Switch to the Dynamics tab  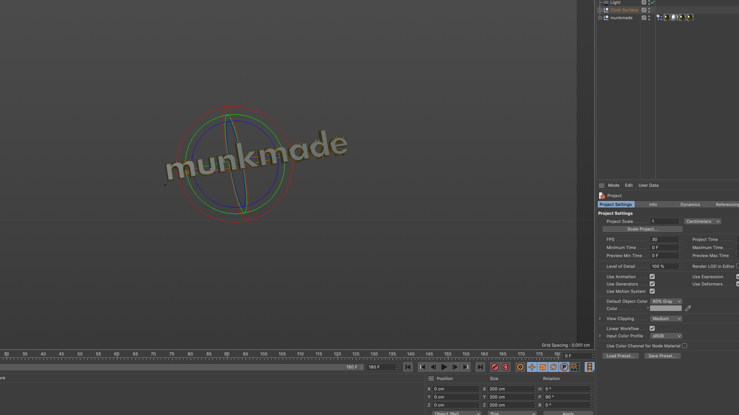(x=690, y=204)
